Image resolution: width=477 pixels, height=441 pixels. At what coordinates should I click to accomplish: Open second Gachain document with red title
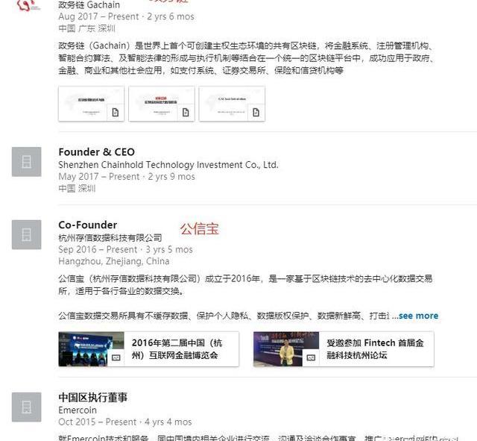pyautogui.click(x=162, y=104)
